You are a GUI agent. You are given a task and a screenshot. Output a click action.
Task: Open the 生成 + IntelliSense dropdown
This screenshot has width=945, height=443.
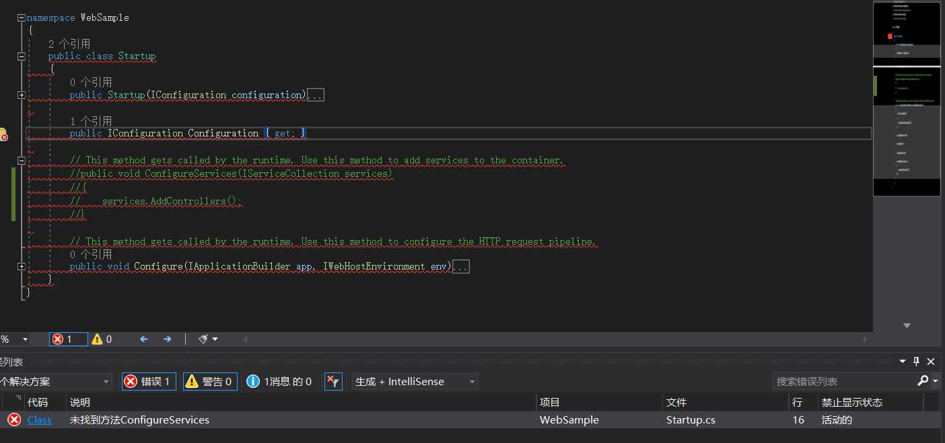(415, 382)
